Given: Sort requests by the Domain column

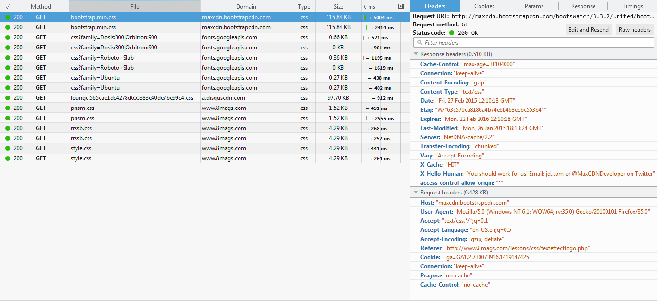Looking at the screenshot, I should click(246, 6).
